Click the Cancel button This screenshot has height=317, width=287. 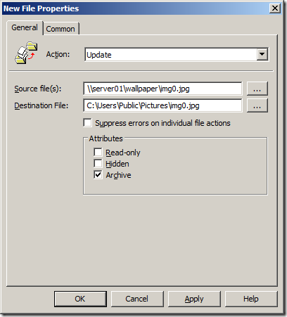click(137, 299)
